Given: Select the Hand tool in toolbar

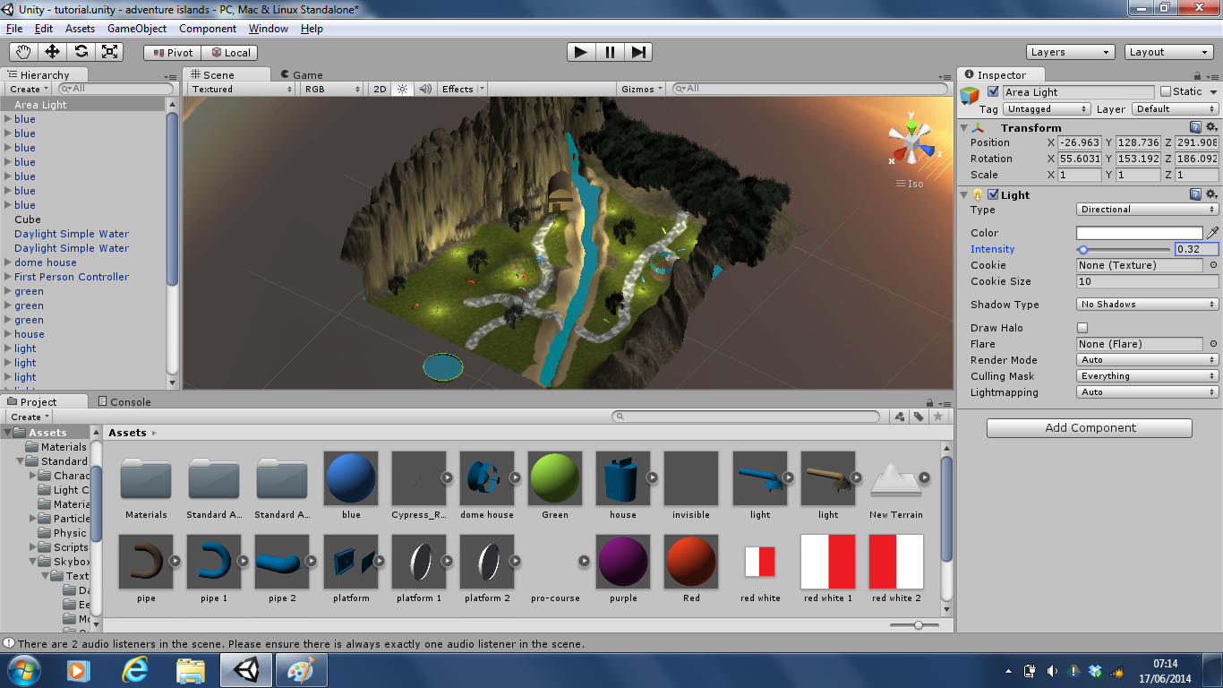Looking at the screenshot, I should 24,52.
